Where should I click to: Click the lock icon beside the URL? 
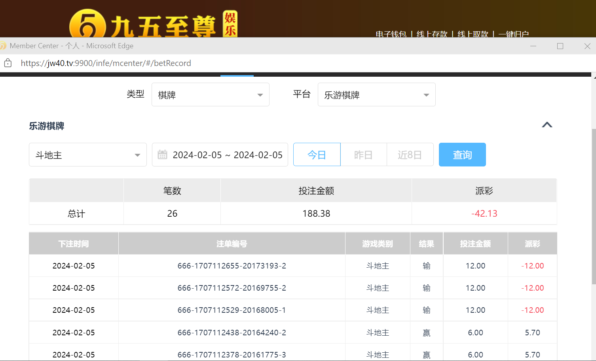tap(8, 63)
